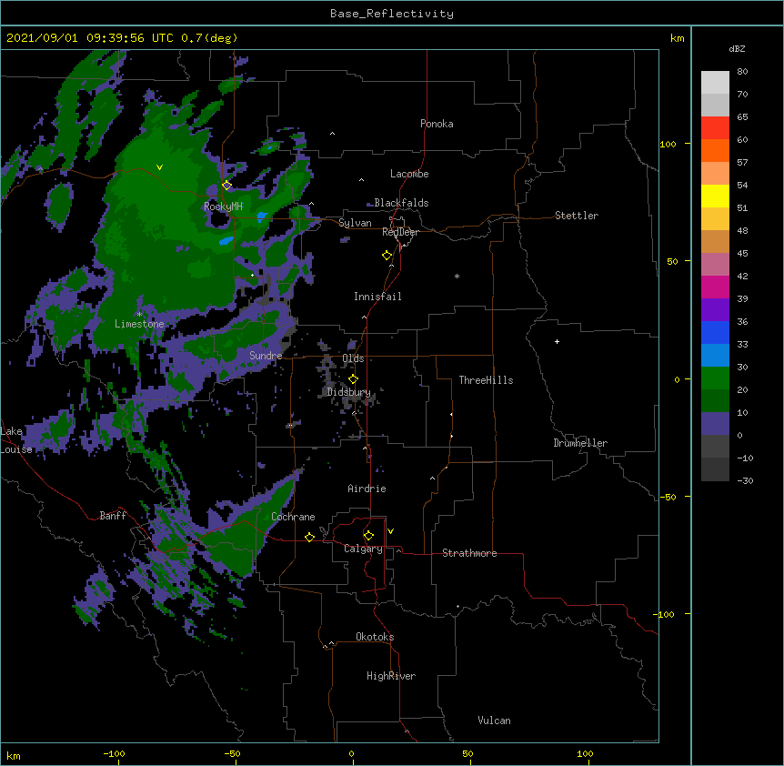Click the Airdrie city label
This screenshot has width=784, height=766.
[367, 489]
